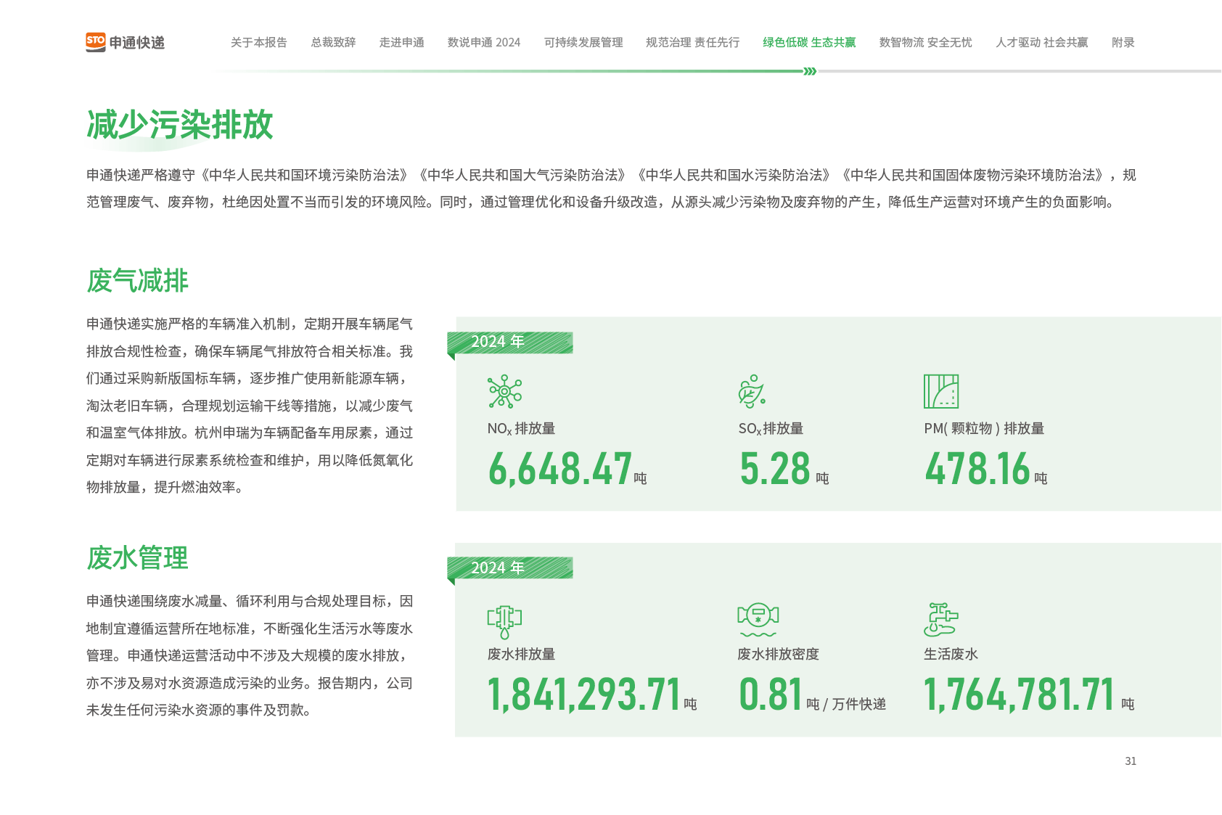Click the NOx emissions molecule icon
1222x815 pixels.
[504, 392]
